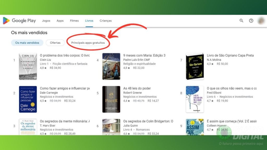267x150 pixels.
Task: Click price R$ 50,00 on São Cipriano
Action: pos(222,64)
